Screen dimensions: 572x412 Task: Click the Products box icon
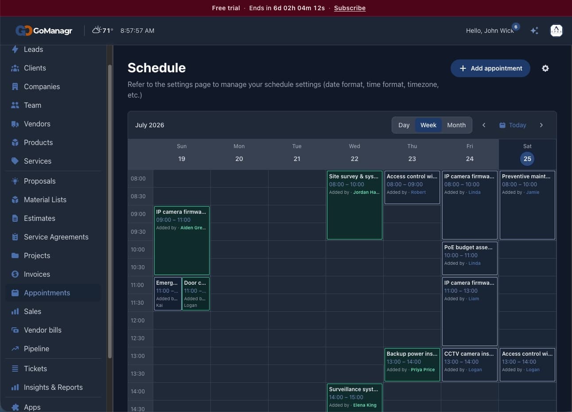(15, 142)
